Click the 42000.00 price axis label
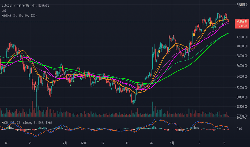This screenshot has height=147, width=250. tap(242, 37)
